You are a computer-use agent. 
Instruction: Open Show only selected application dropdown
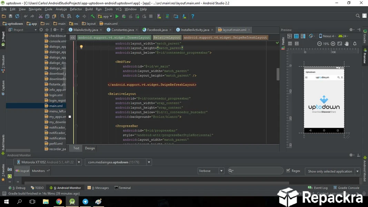pyautogui.click(x=332, y=171)
